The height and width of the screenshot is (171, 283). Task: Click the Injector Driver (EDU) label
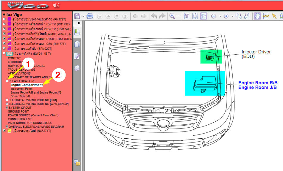click(256, 54)
